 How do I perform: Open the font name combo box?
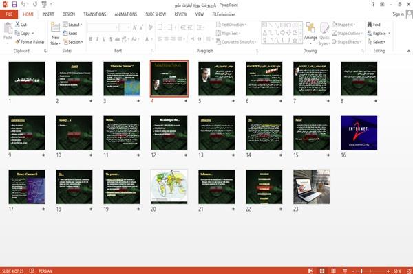coord(103,27)
